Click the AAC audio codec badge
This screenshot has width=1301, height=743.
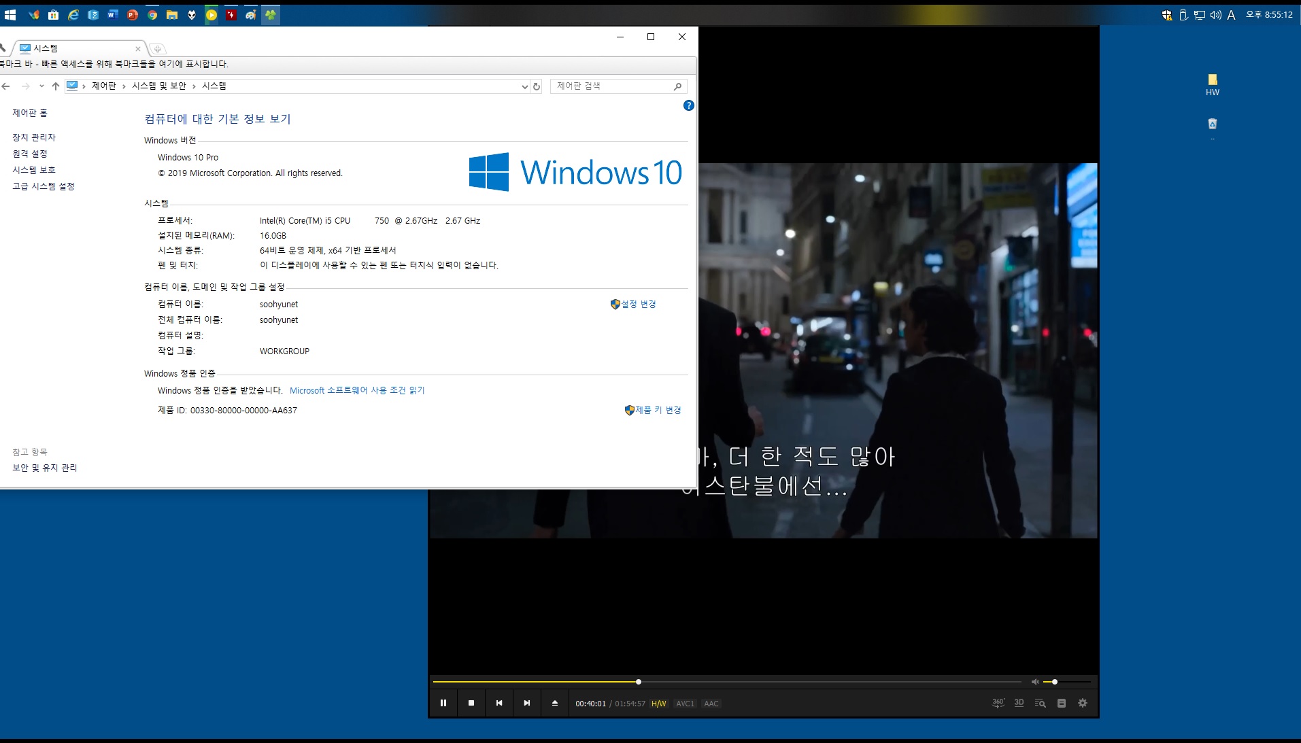[x=711, y=704]
